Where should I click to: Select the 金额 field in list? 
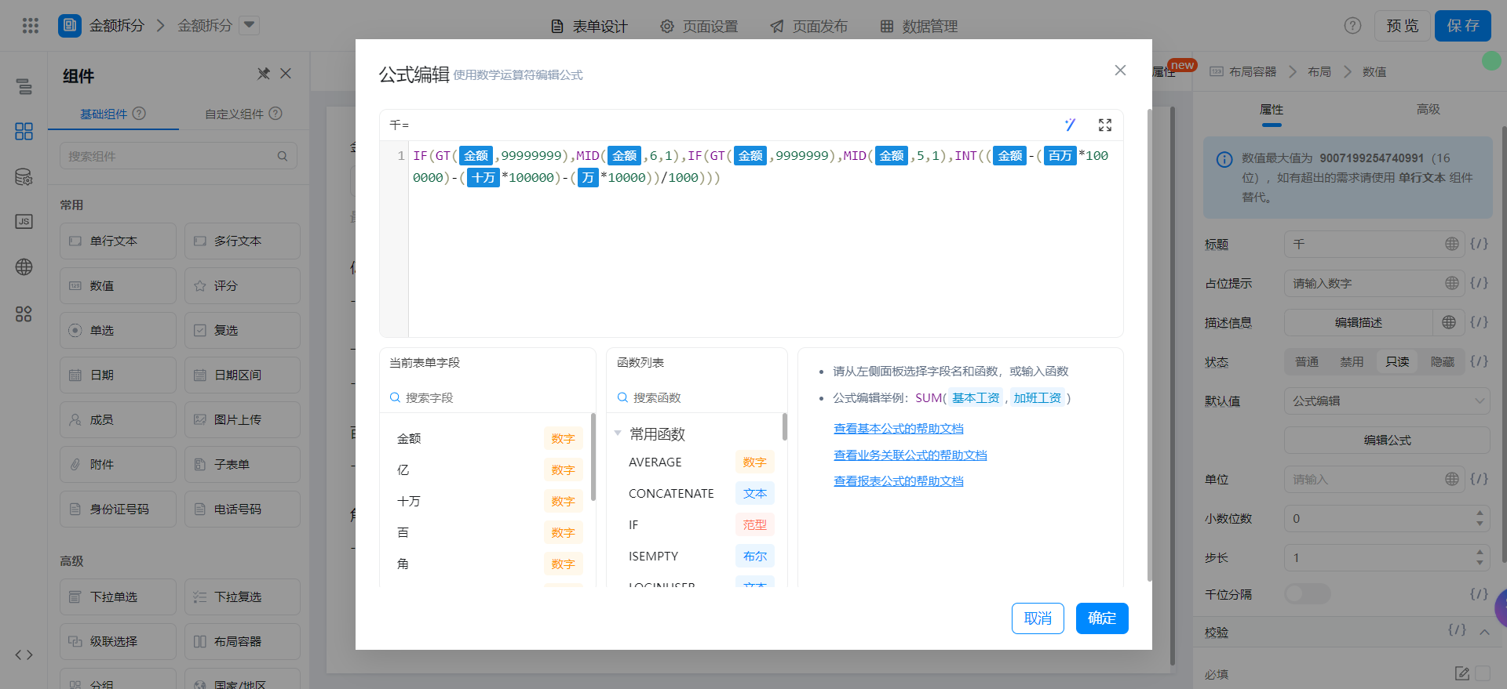[487, 438]
